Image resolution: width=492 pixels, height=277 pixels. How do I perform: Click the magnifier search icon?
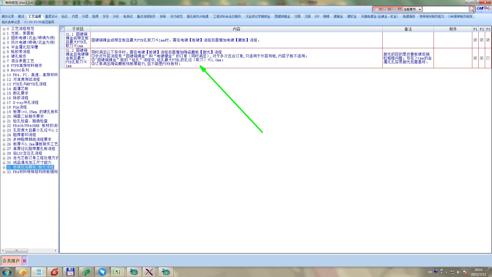[472, 9]
